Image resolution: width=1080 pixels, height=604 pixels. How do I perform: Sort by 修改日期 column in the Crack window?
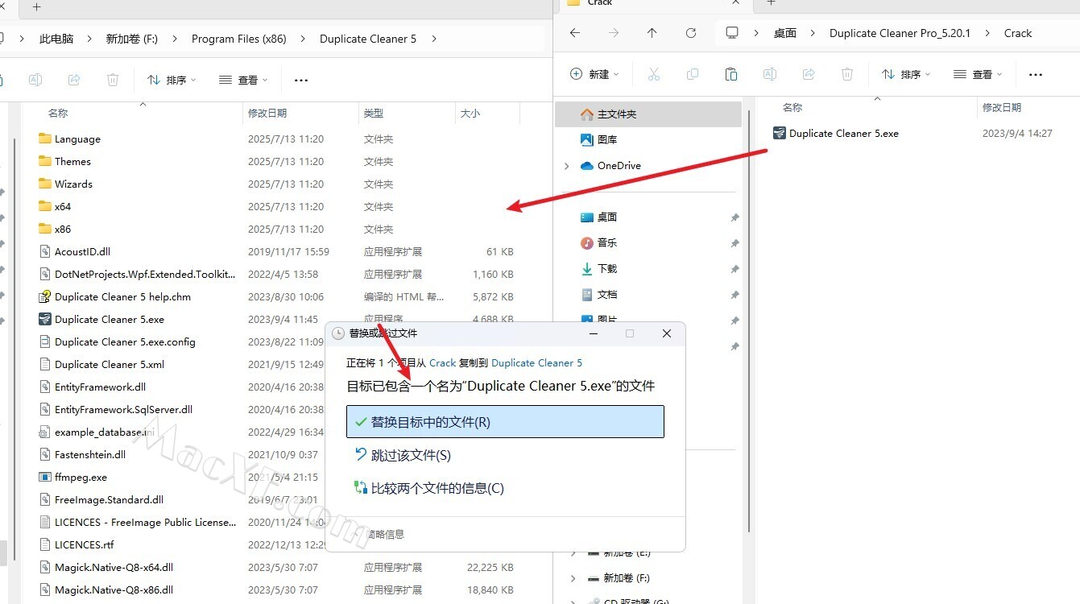tap(1002, 108)
